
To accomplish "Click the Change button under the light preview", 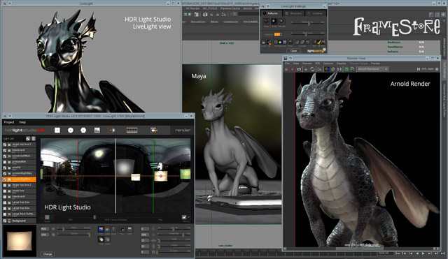I will click(48, 254).
